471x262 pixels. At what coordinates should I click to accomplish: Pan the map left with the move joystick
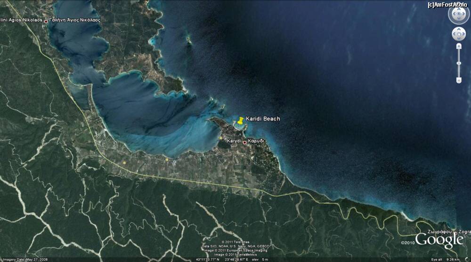point(454,34)
